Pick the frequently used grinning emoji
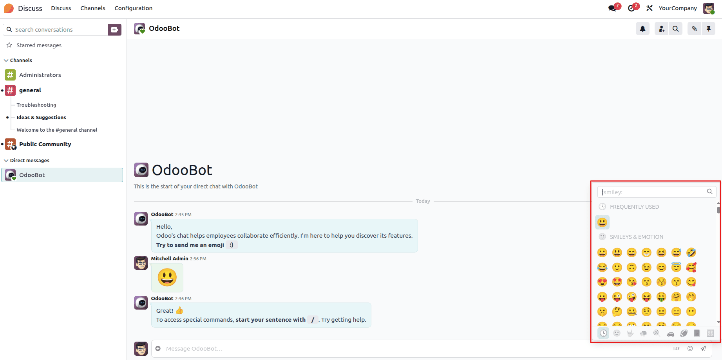Viewport: 722px width, 360px height. click(x=602, y=222)
